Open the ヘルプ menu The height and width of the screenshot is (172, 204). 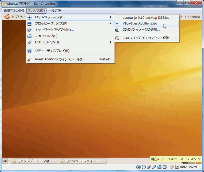(x=55, y=11)
